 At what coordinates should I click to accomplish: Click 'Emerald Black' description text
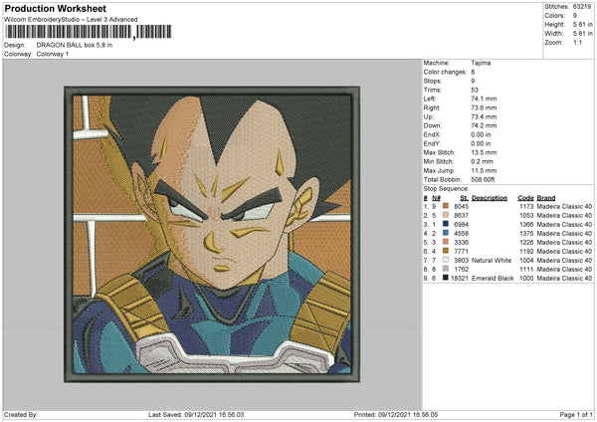493,278
